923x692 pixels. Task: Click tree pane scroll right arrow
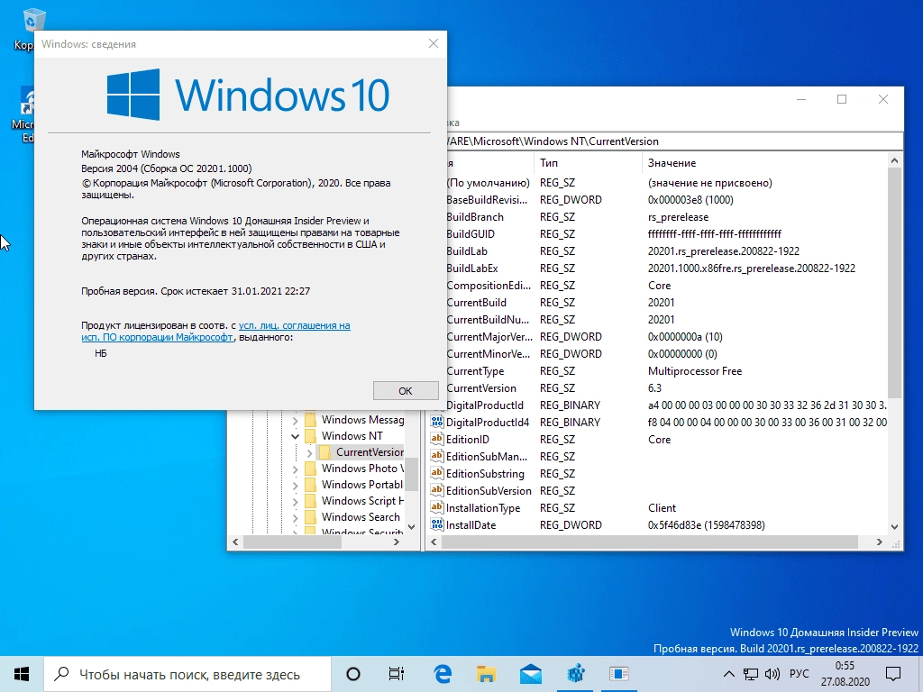click(x=397, y=542)
